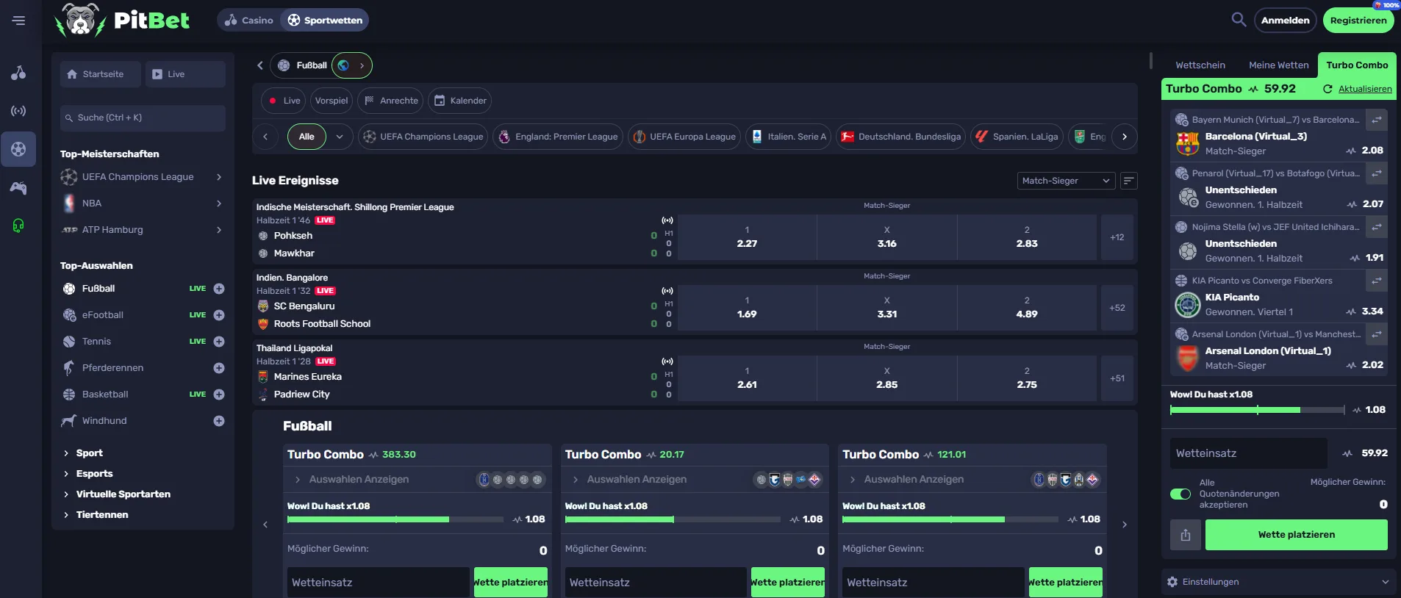This screenshot has height=598, width=1401.
Task: Toggle accept all odds changes switch
Action: pyautogui.click(x=1180, y=494)
